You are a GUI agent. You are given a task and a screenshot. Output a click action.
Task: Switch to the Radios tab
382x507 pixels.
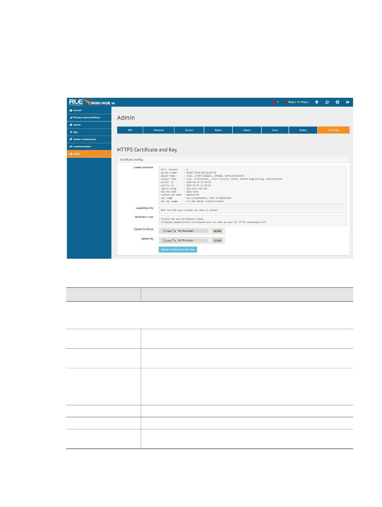click(x=218, y=130)
